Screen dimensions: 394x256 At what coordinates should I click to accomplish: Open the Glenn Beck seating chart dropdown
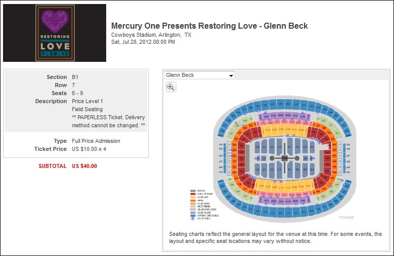(200, 75)
